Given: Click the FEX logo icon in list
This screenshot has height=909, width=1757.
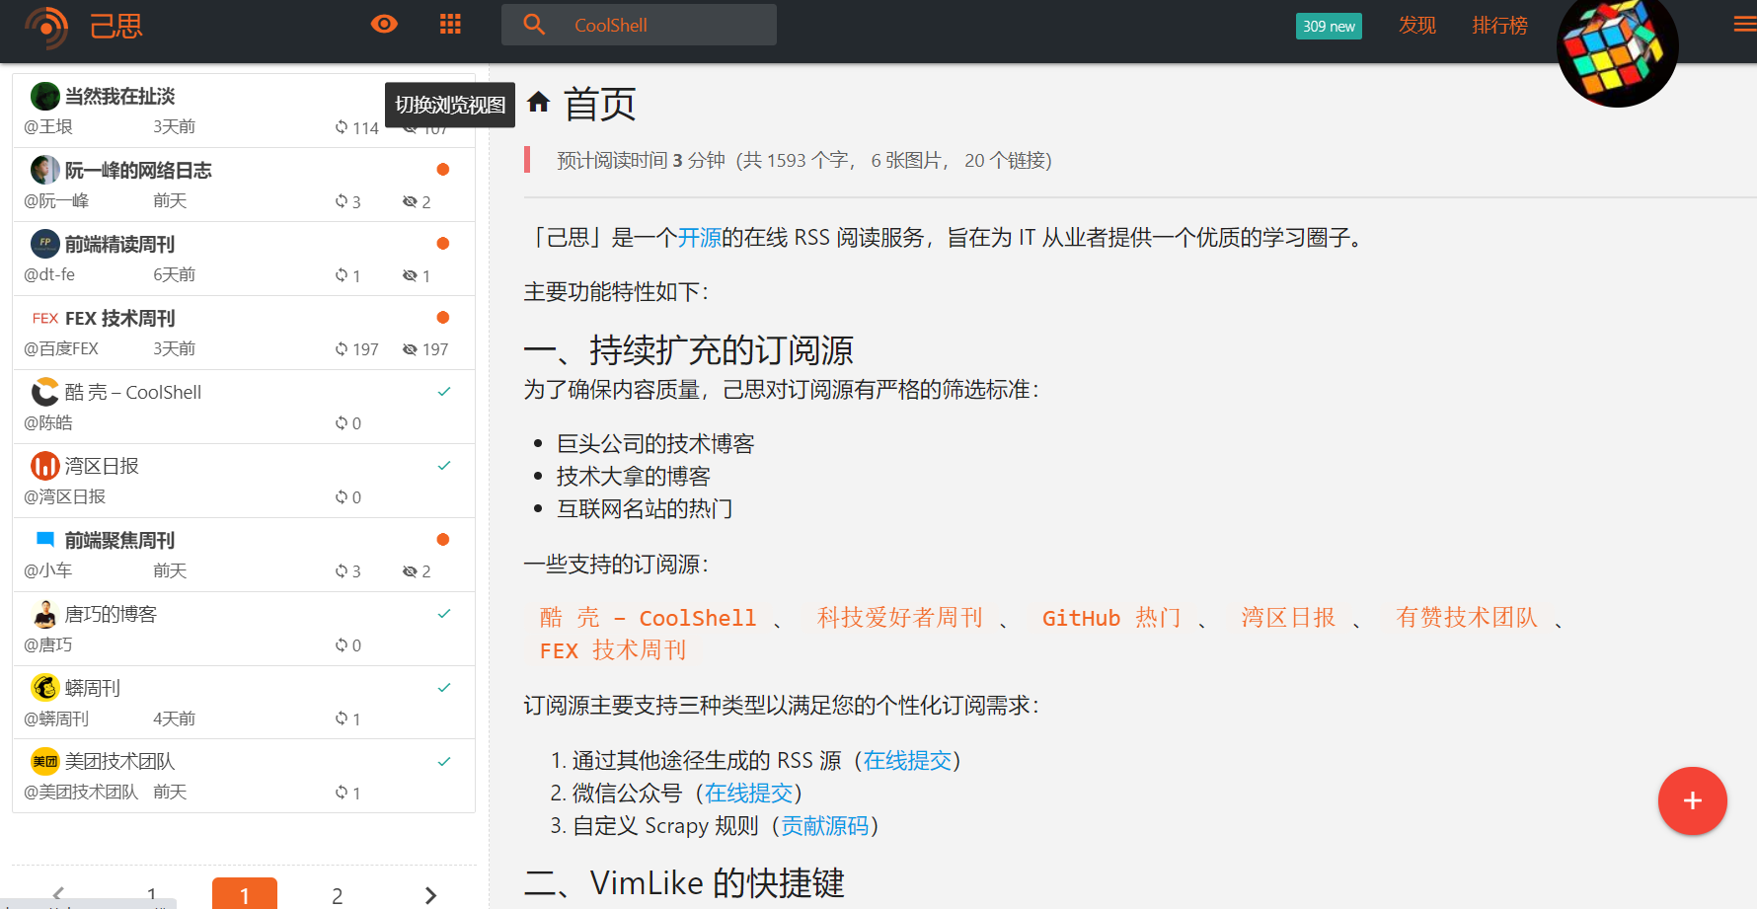Looking at the screenshot, I should (x=44, y=318).
